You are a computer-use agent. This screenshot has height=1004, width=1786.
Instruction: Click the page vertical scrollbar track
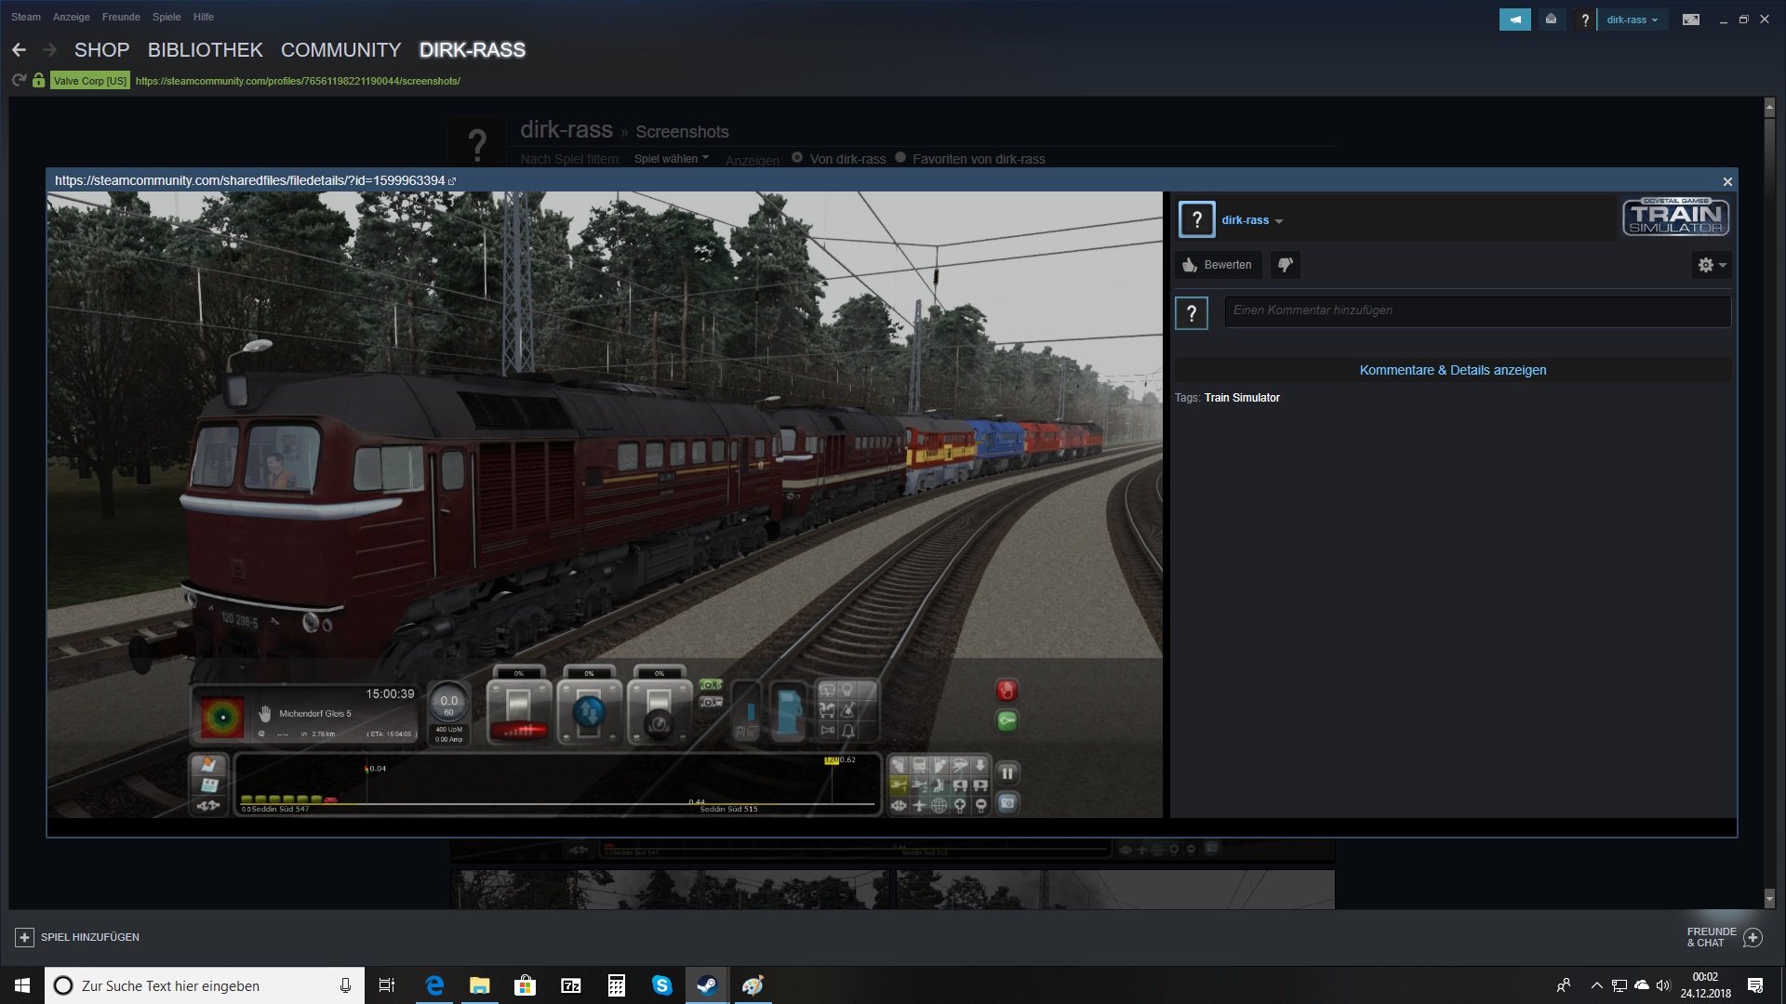point(1769,558)
